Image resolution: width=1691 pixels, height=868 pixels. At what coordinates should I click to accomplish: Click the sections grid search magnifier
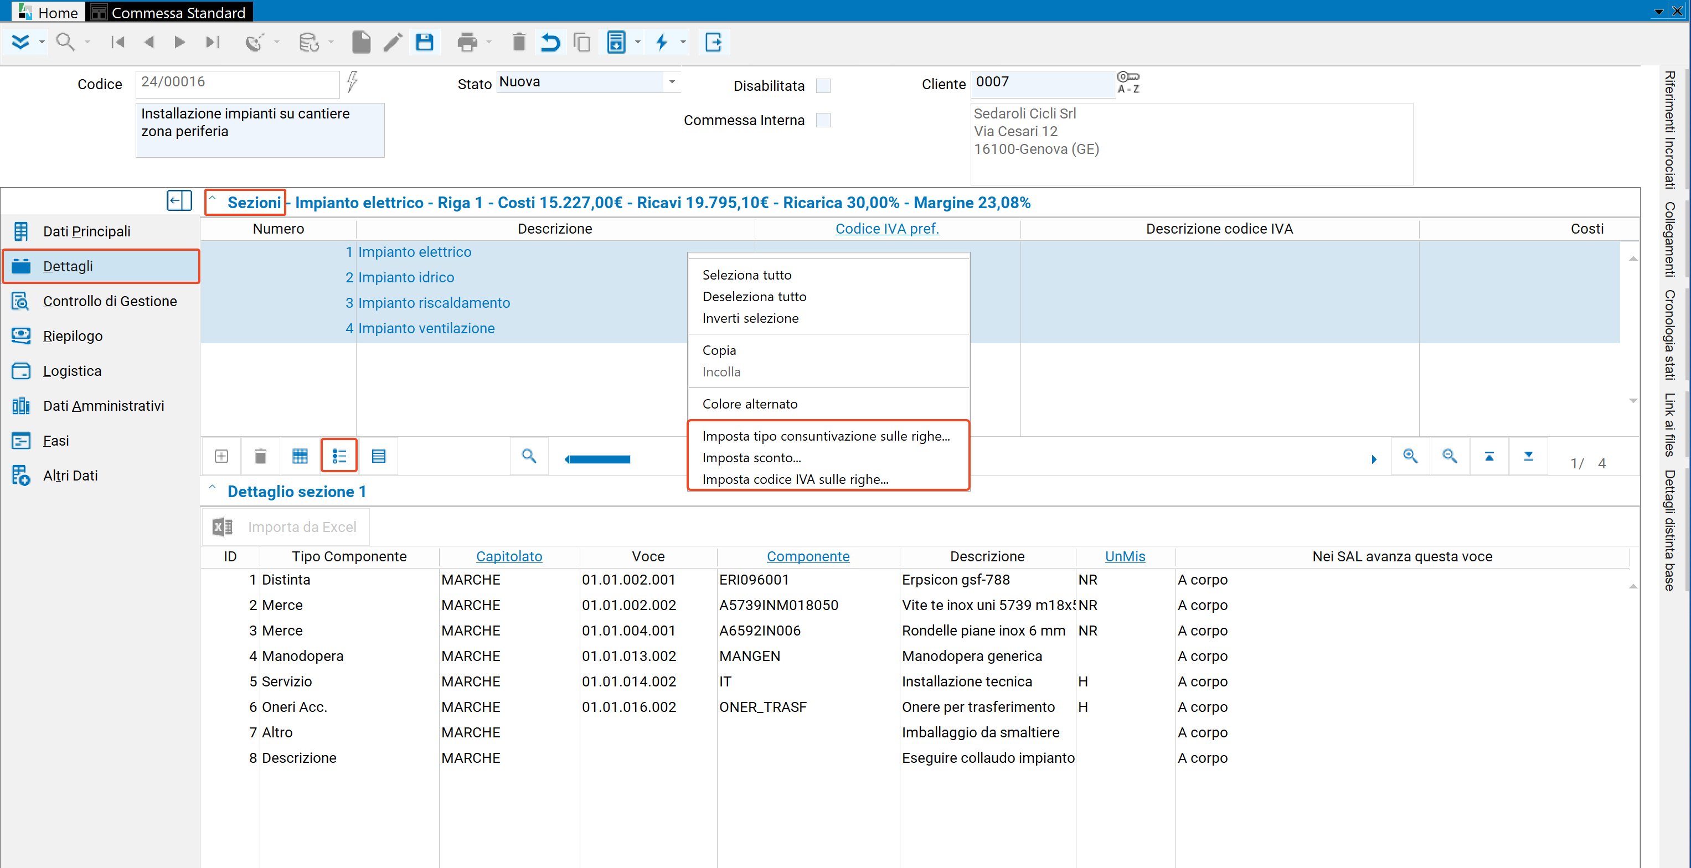[x=528, y=456]
